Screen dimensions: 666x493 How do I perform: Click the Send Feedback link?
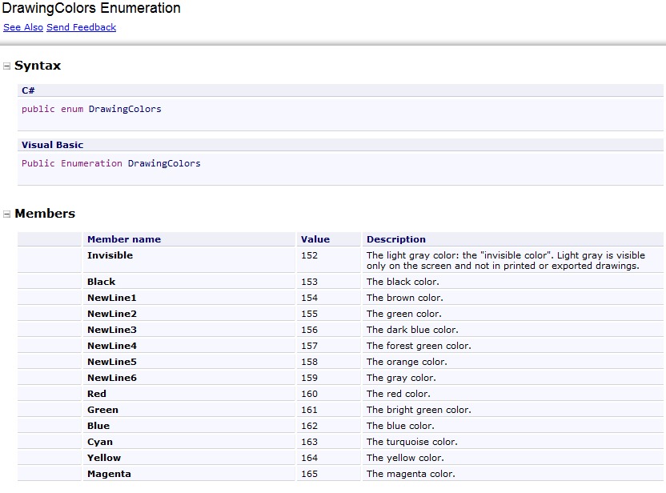click(x=81, y=27)
